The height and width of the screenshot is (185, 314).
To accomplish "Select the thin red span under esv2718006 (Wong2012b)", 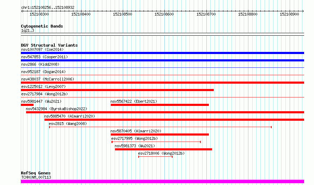I will point(155,157).
